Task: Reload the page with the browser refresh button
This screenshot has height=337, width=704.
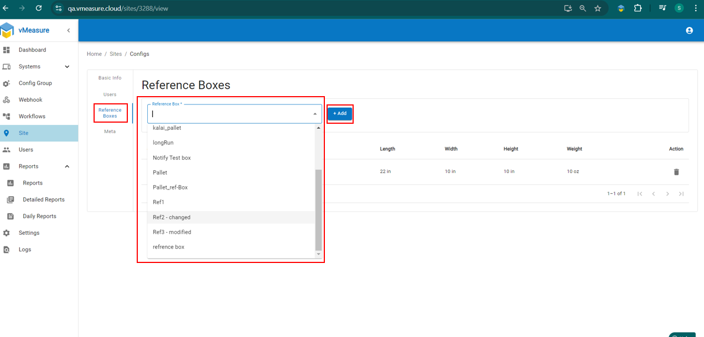Action: [38, 8]
